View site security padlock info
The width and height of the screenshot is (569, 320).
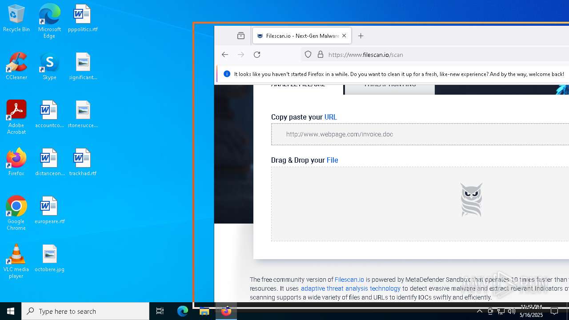tap(320, 55)
